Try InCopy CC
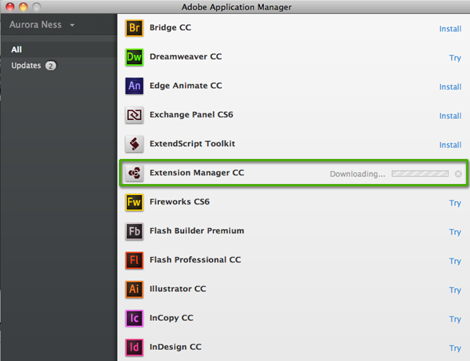 point(455,319)
